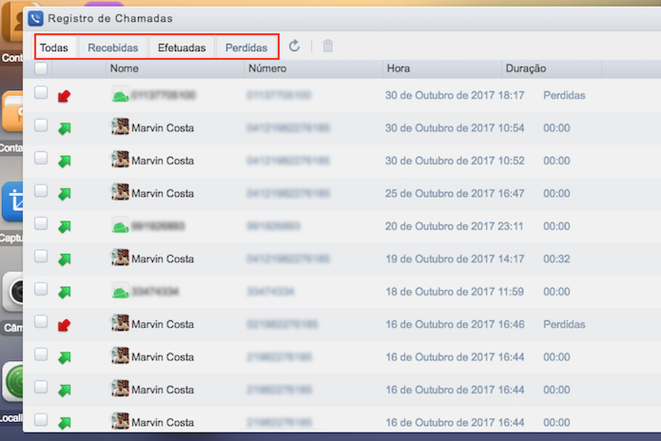Check the 25 de Outubro 16:47 call
The image size is (661, 441).
pyautogui.click(x=41, y=191)
